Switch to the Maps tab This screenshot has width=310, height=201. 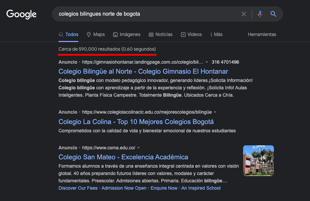point(96,34)
